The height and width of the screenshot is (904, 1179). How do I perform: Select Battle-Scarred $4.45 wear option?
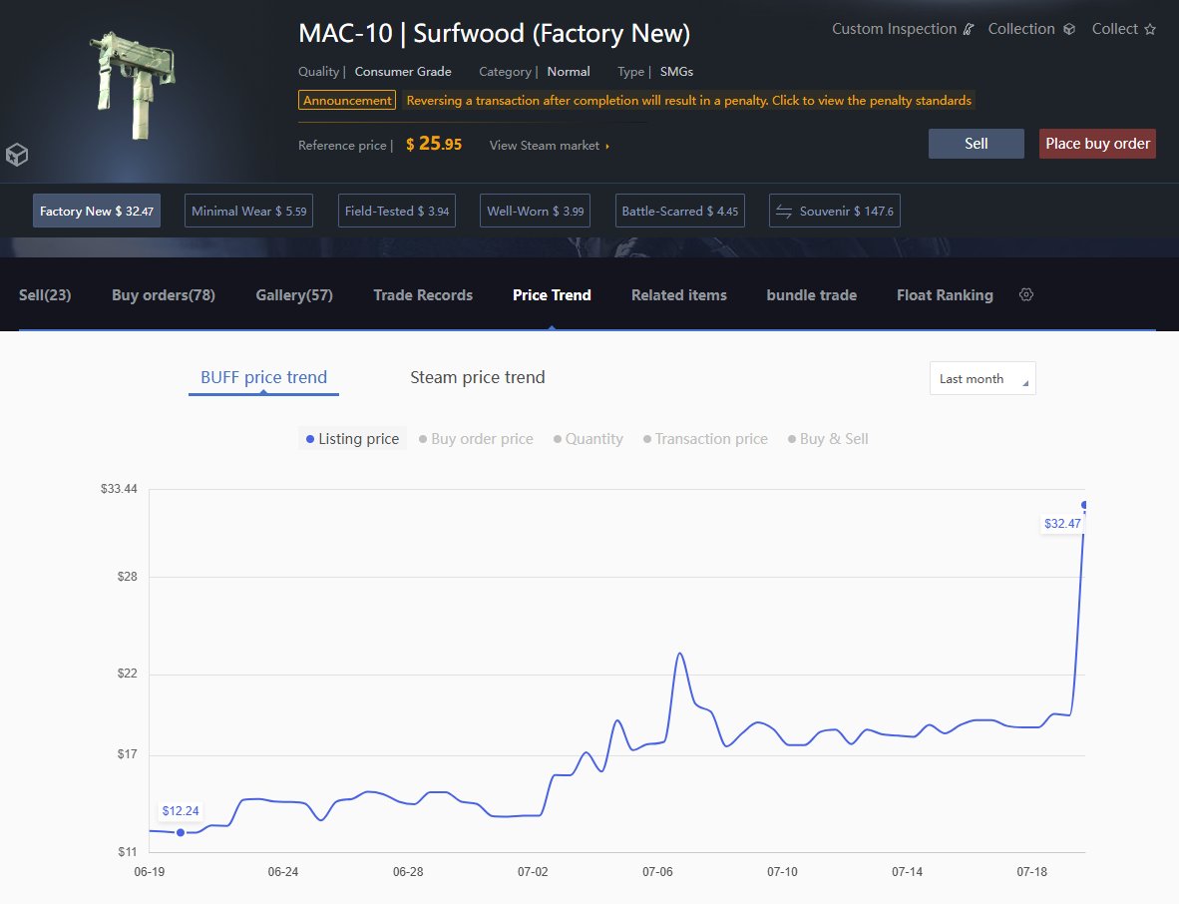[679, 212]
